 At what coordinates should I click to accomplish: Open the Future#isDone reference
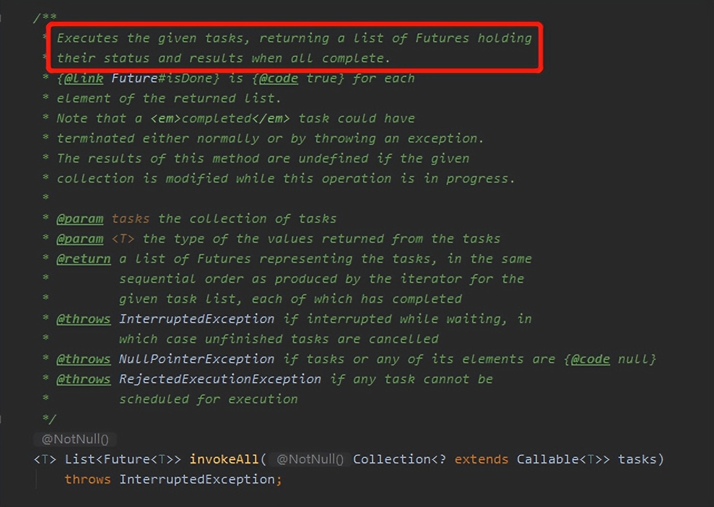pyautogui.click(x=165, y=79)
